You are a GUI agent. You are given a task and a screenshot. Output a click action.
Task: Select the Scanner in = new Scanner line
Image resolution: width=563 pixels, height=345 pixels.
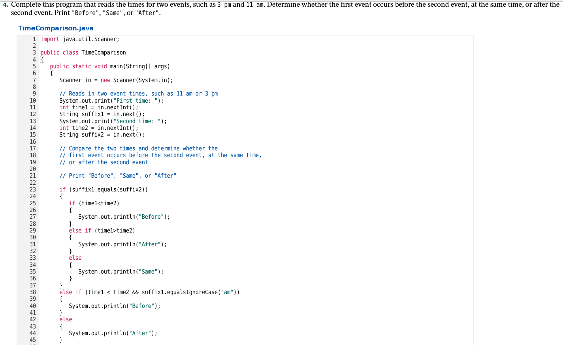(x=116, y=80)
